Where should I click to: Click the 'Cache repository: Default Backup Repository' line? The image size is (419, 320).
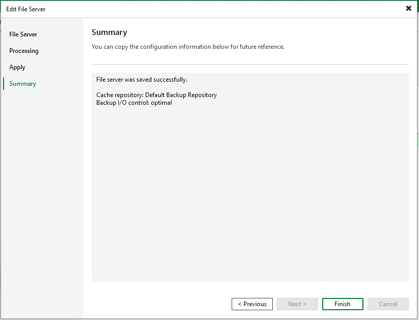click(x=156, y=95)
